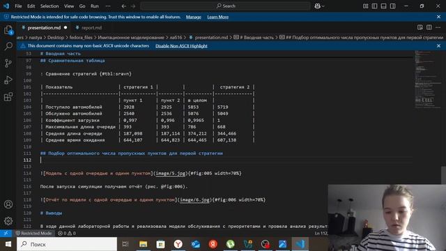Click table cell '607,138'
Image resolution: width=446 pixels, height=251 pixels.
pyautogui.click(x=226, y=140)
